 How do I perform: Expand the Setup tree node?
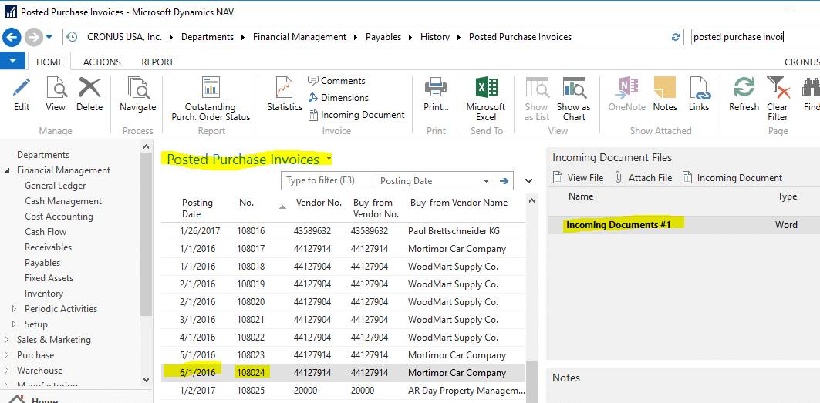(x=14, y=324)
